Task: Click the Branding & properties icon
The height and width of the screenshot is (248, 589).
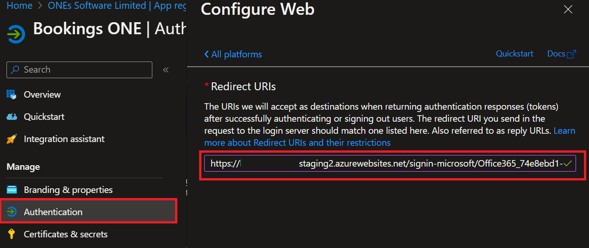Action: pyautogui.click(x=12, y=190)
